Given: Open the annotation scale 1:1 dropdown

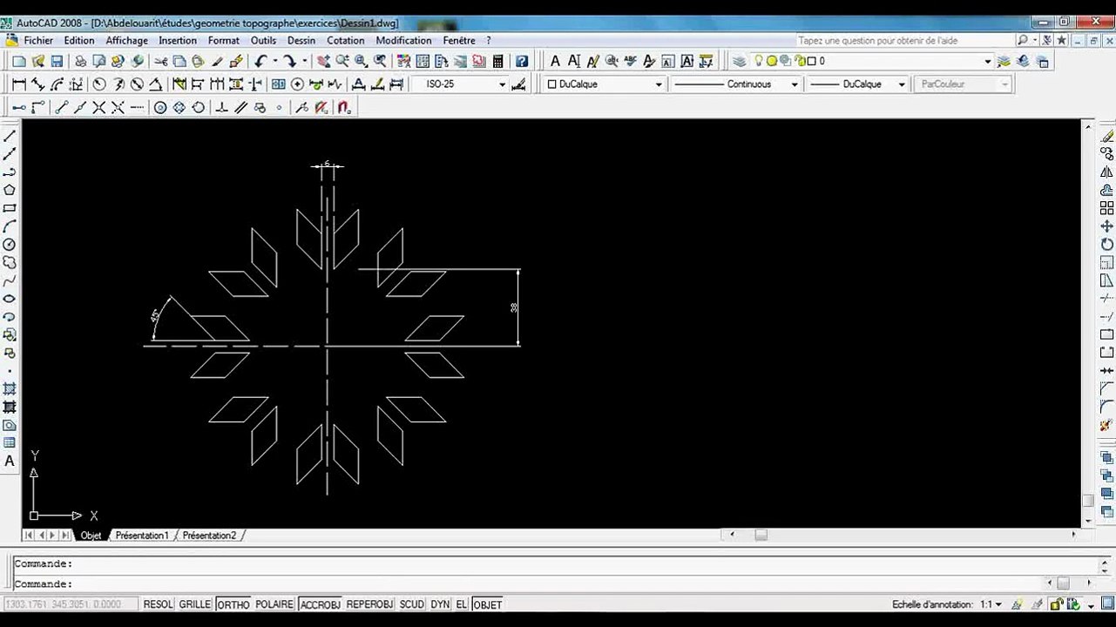Looking at the screenshot, I should click(x=991, y=604).
